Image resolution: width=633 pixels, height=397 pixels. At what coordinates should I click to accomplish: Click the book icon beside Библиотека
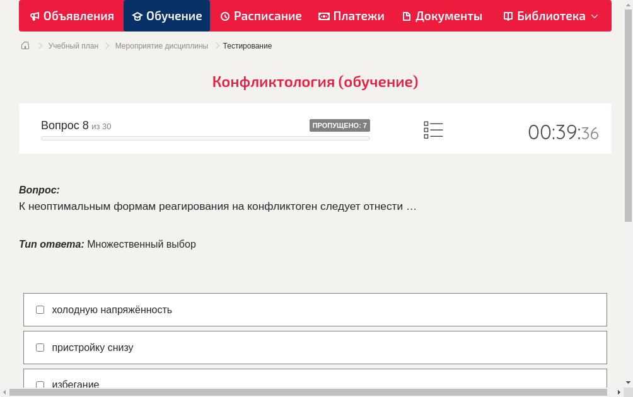[507, 16]
